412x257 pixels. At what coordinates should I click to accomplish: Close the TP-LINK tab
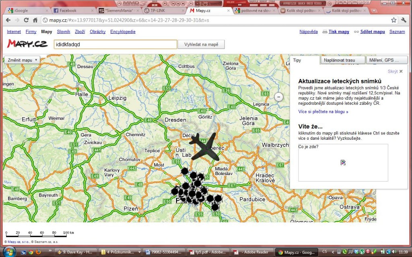[183, 11]
